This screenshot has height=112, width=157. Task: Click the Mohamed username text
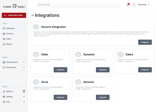click(142, 5)
